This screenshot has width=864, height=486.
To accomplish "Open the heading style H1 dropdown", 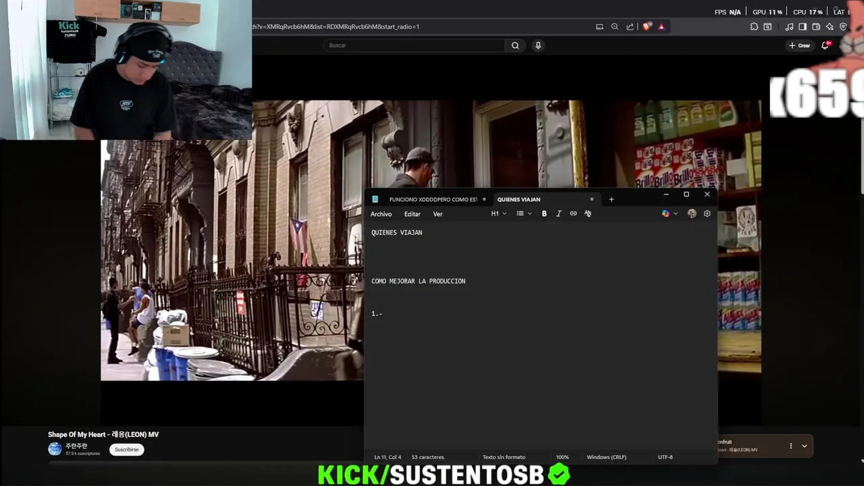I will (x=498, y=214).
